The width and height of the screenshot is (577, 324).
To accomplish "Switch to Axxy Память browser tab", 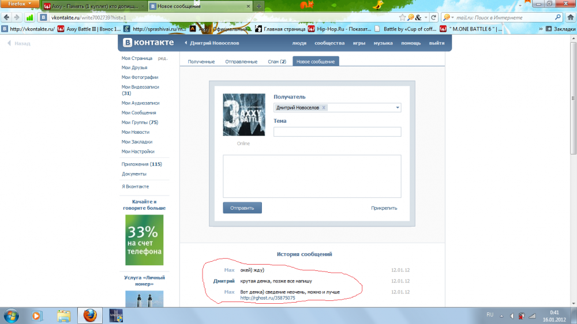I will coord(95,6).
